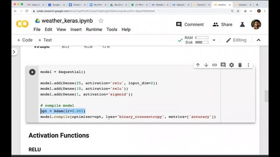The image size is (280, 157).
Task: Click the Activation Functions heading
Action: pos(59,136)
